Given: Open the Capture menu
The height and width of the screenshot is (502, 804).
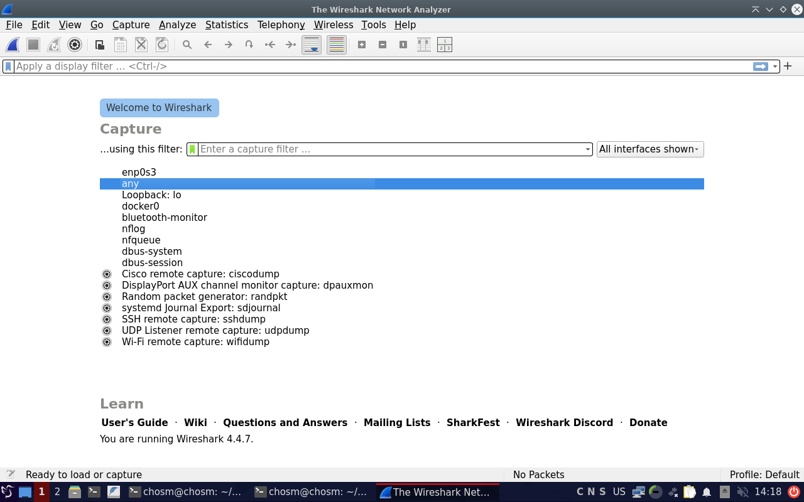Looking at the screenshot, I should (x=131, y=24).
